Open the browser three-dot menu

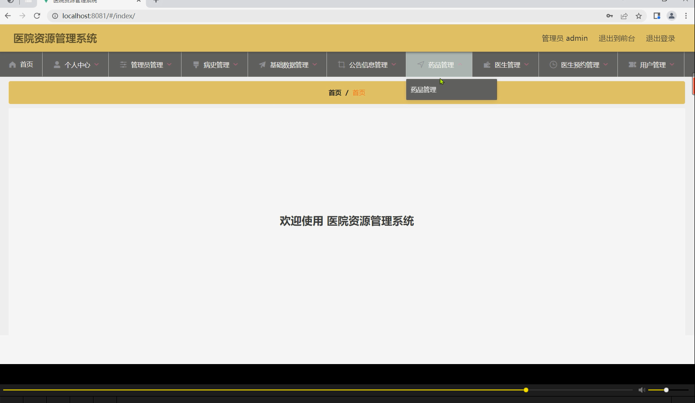[x=686, y=16]
